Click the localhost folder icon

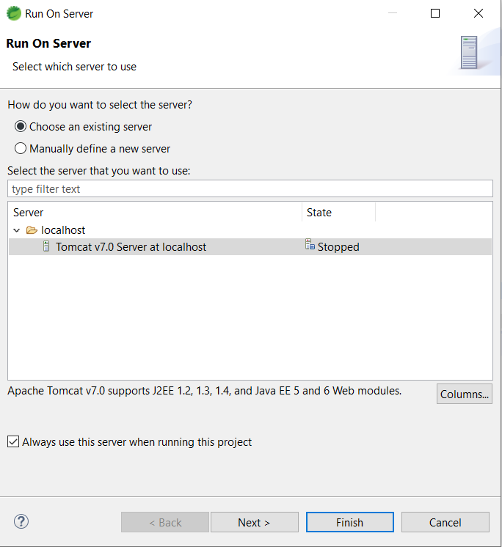point(32,230)
